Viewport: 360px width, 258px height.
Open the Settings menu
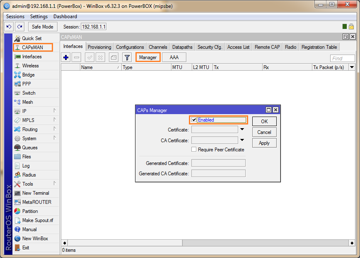pos(39,17)
